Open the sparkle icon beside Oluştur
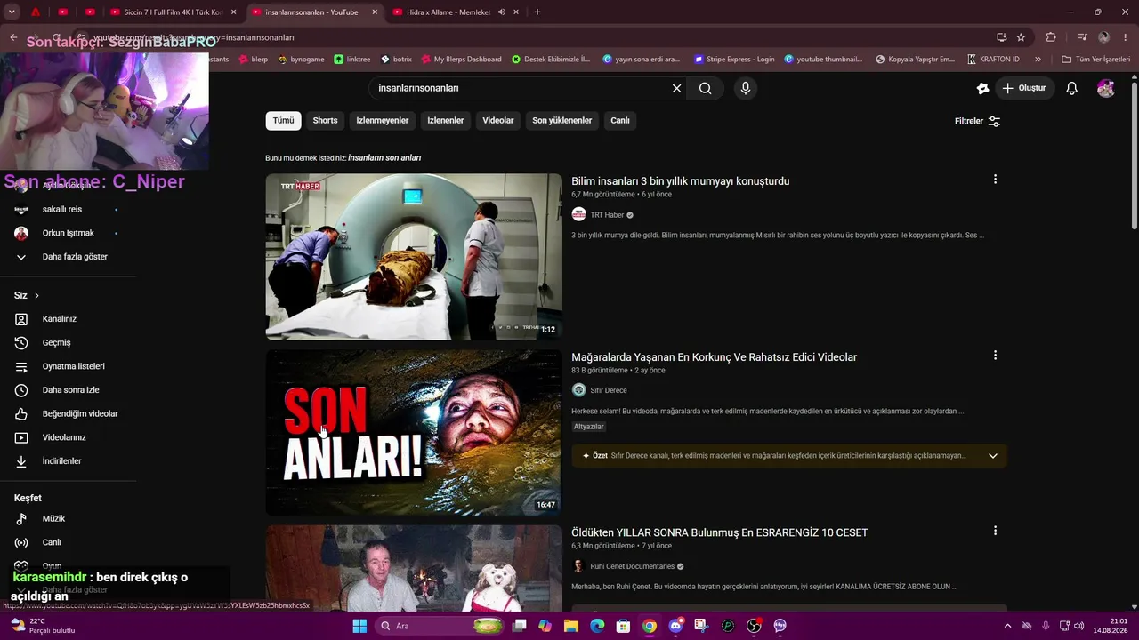This screenshot has height=640, width=1139. 982,88
